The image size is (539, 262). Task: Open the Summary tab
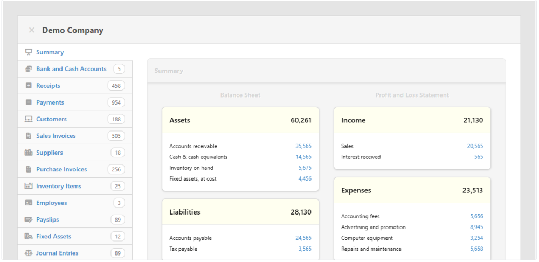pos(50,52)
